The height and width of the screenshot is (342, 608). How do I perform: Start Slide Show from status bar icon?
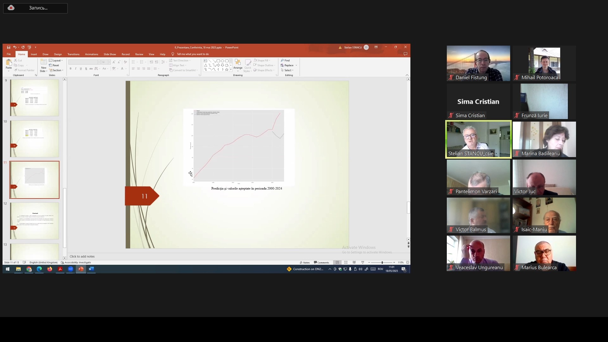coord(363,263)
